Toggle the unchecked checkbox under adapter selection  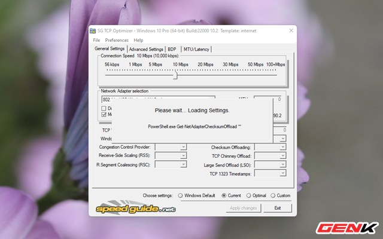click(104, 108)
